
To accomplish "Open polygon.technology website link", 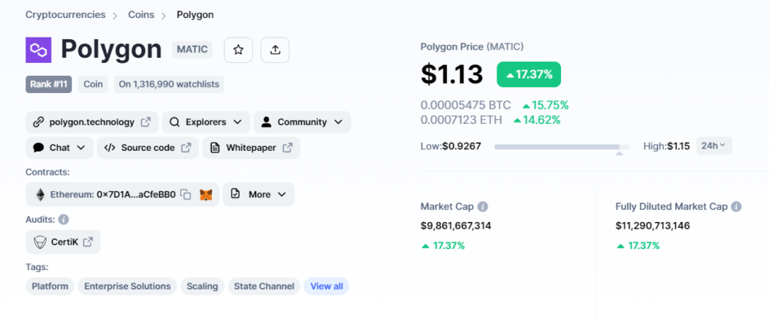I will [92, 122].
